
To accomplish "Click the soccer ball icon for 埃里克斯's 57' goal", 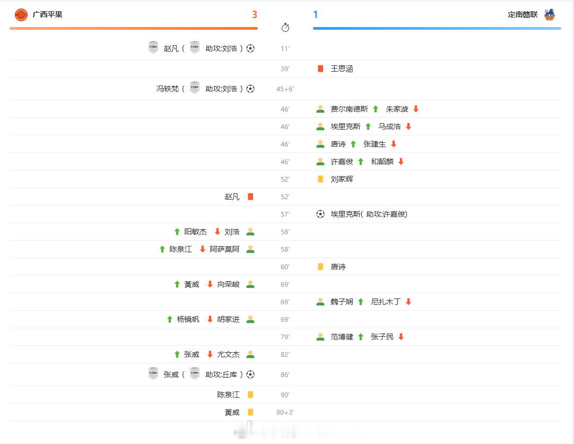I will (320, 214).
